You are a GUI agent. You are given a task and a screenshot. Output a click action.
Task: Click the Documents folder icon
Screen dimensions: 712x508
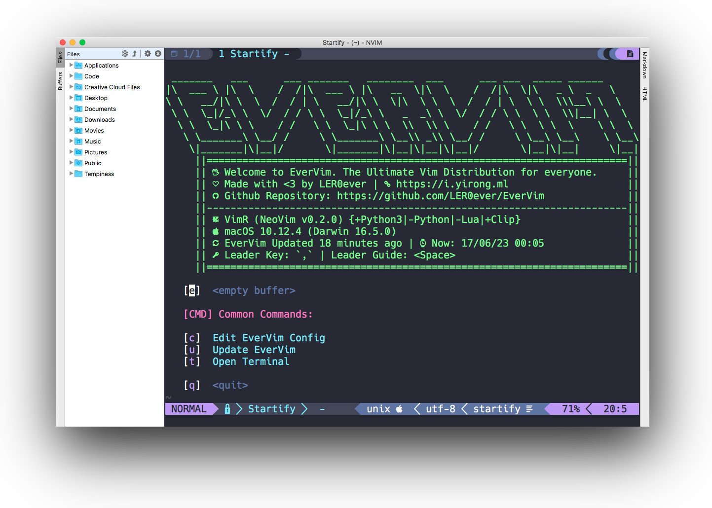[x=78, y=109]
